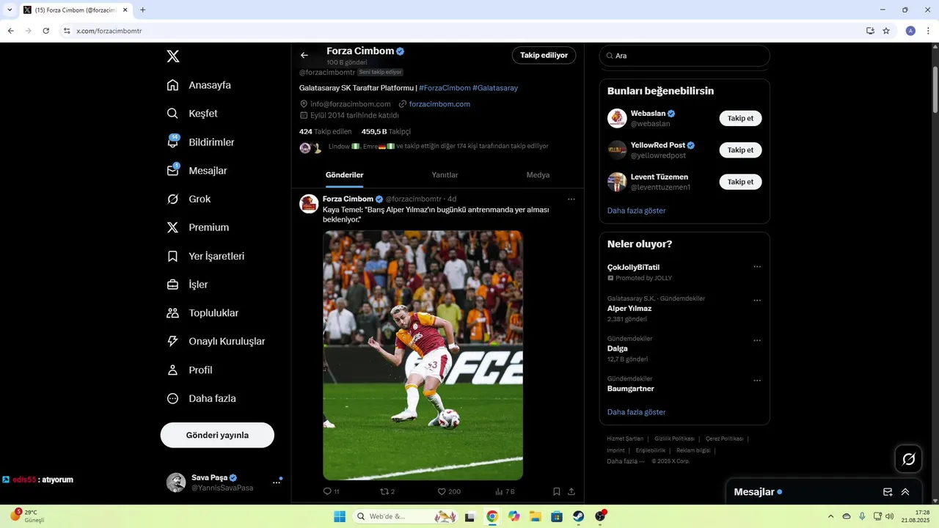Open İşler jobs page
The image size is (939, 528).
pos(187,285)
